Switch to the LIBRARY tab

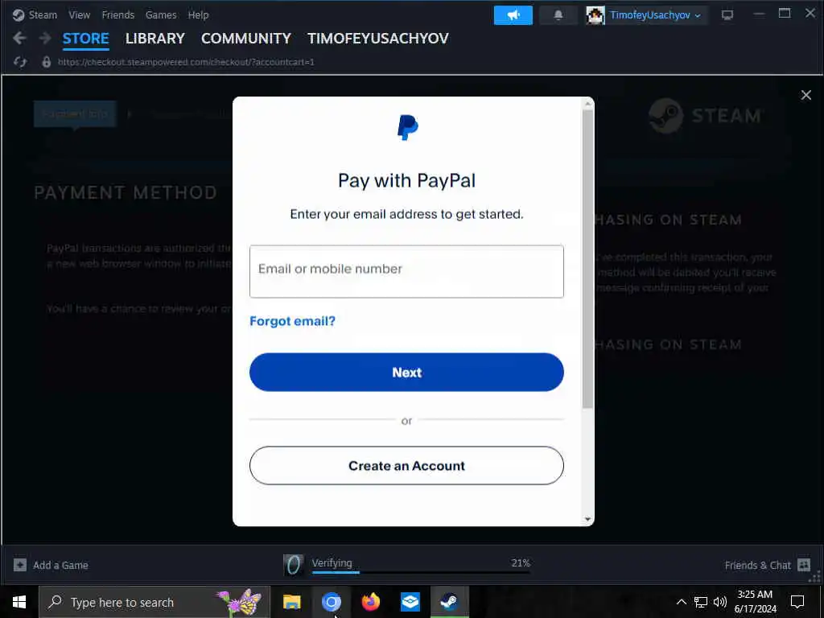[x=155, y=39]
